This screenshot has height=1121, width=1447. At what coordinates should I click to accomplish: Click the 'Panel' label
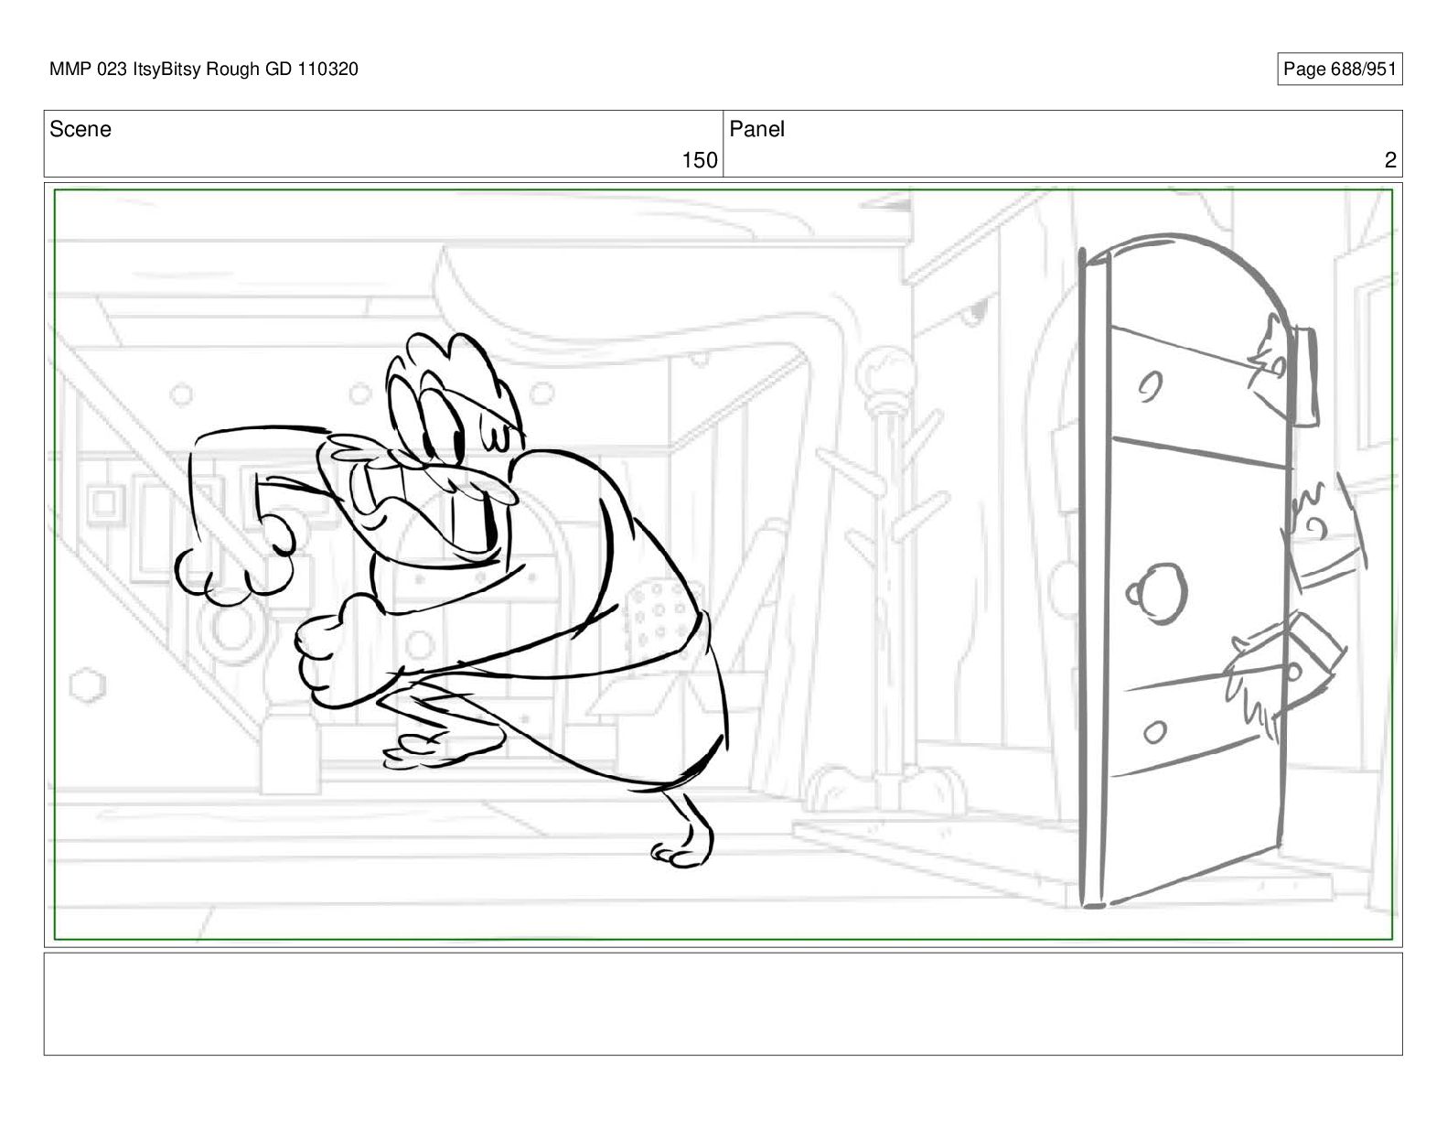pyautogui.click(x=757, y=130)
